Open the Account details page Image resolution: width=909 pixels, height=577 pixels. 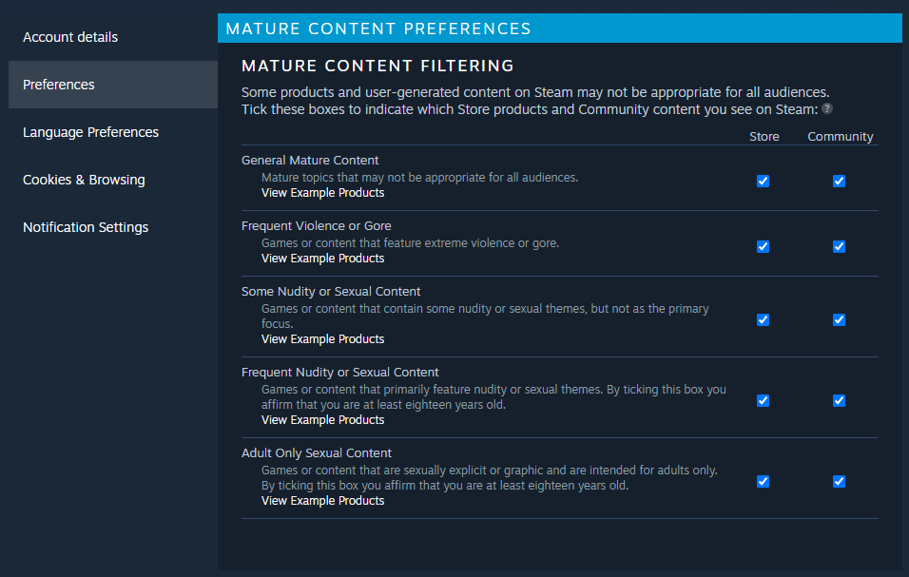pyautogui.click(x=70, y=37)
